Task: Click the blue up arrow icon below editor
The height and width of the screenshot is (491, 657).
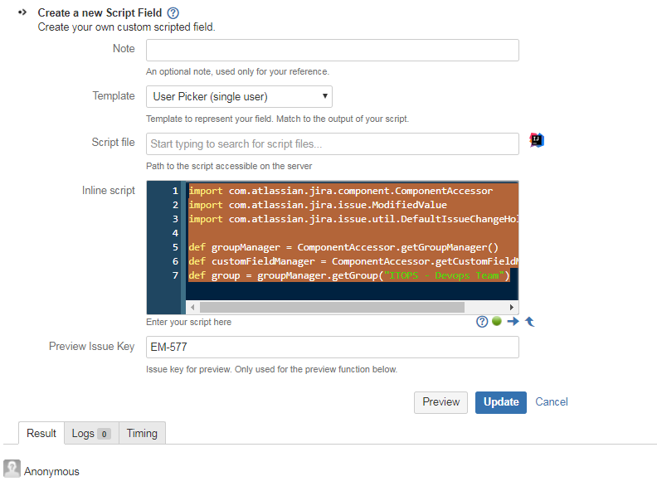Action: click(529, 322)
